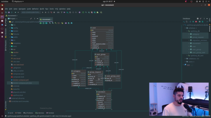Toggle the Terminal tool window

(50, 113)
